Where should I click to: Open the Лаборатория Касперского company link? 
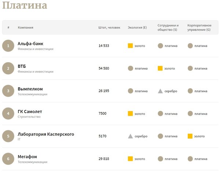(46, 134)
